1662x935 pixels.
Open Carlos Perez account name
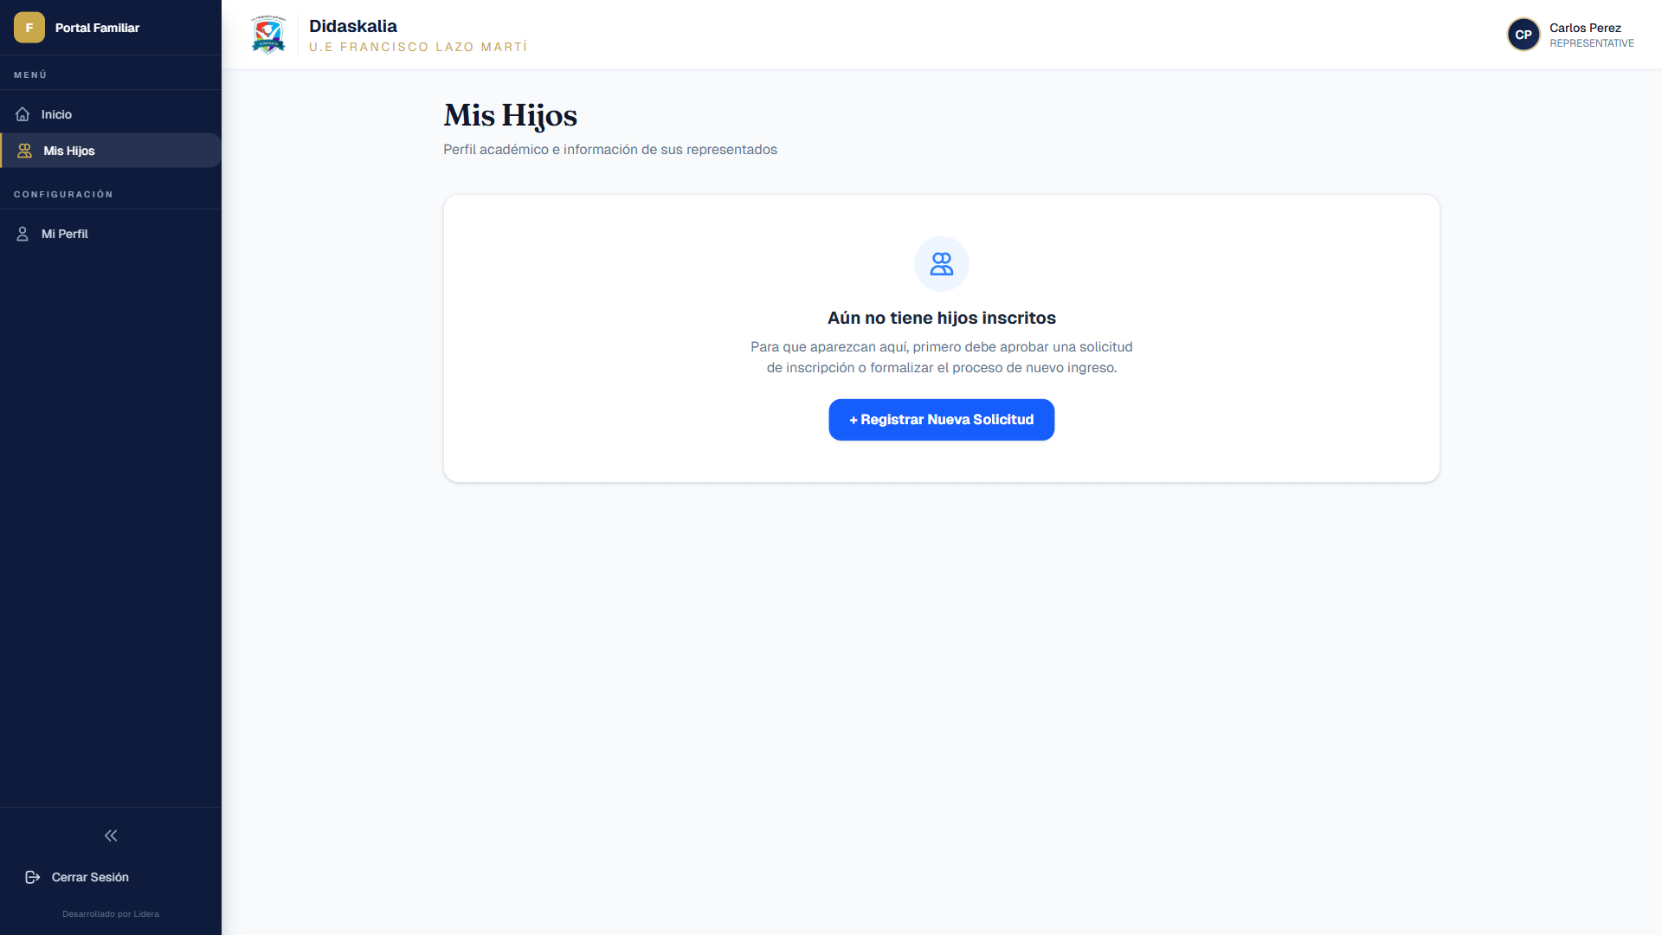click(1585, 28)
